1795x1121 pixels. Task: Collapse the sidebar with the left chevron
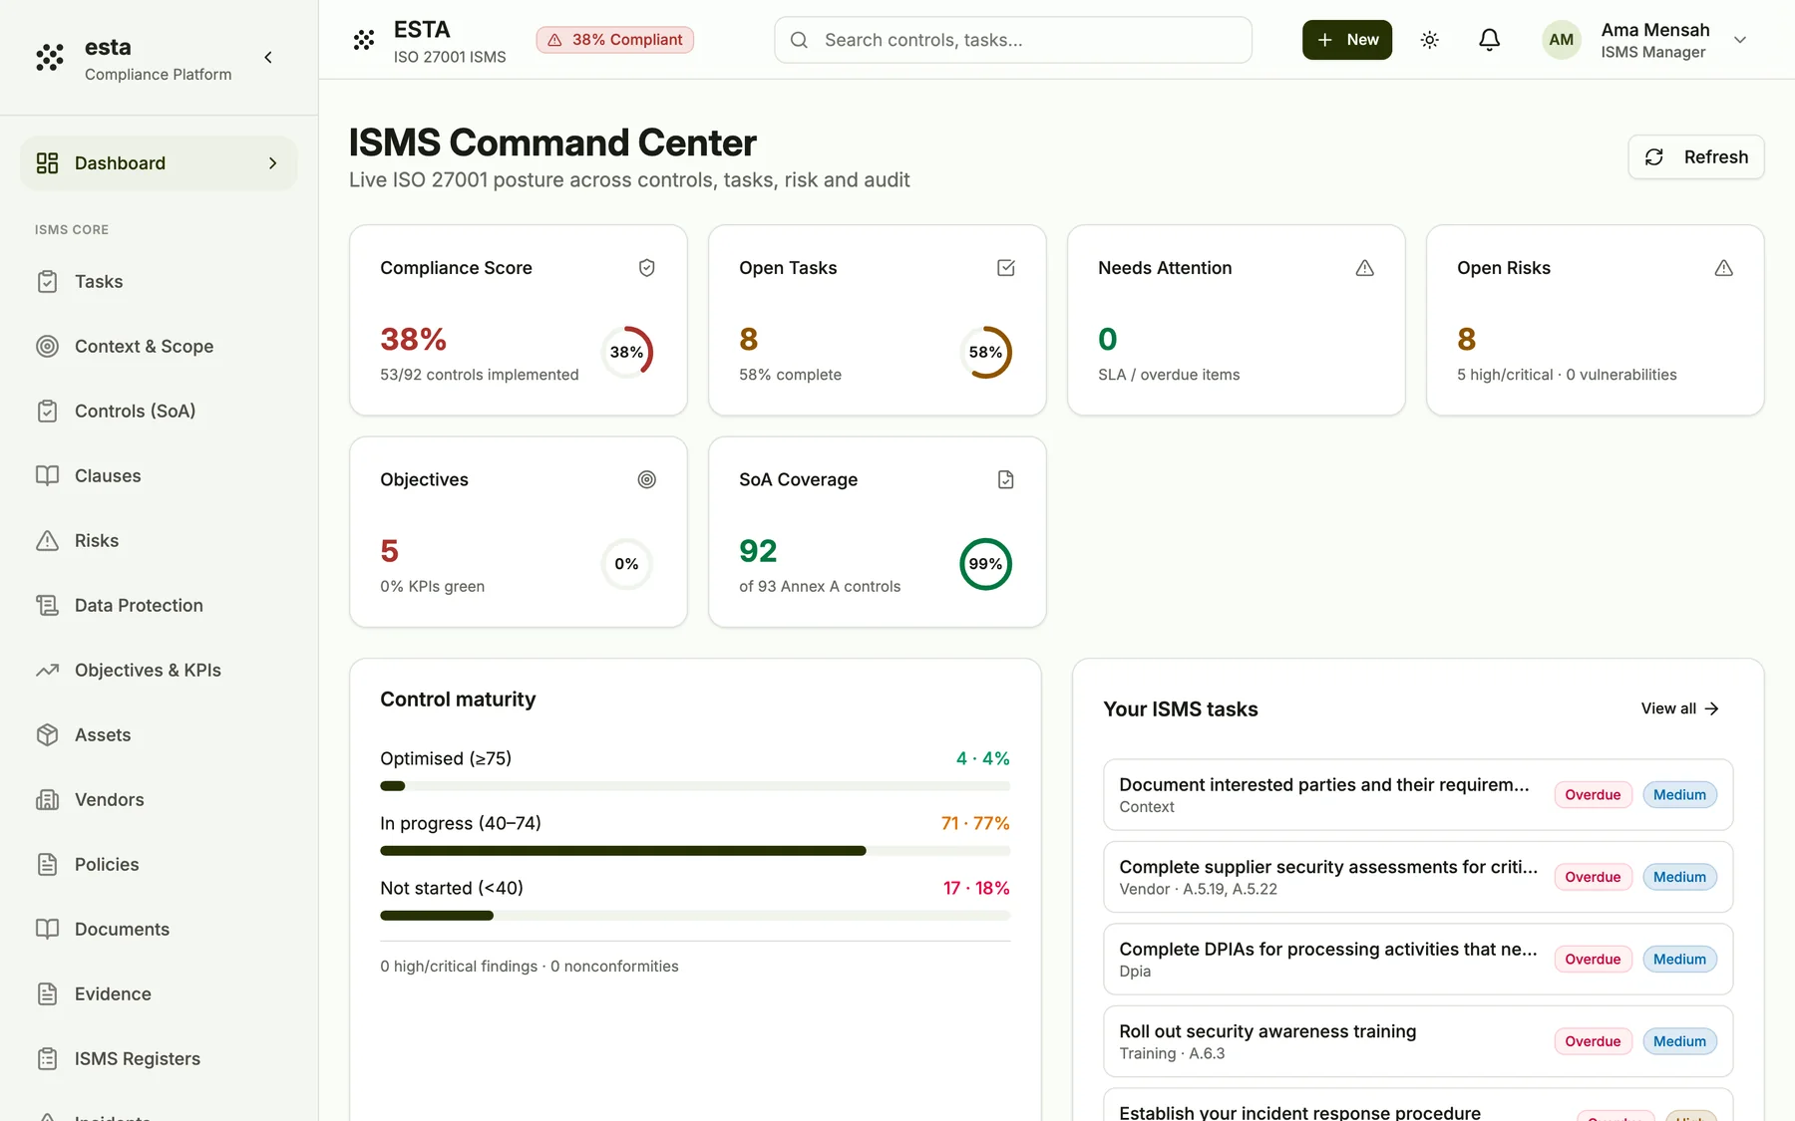coord(268,58)
